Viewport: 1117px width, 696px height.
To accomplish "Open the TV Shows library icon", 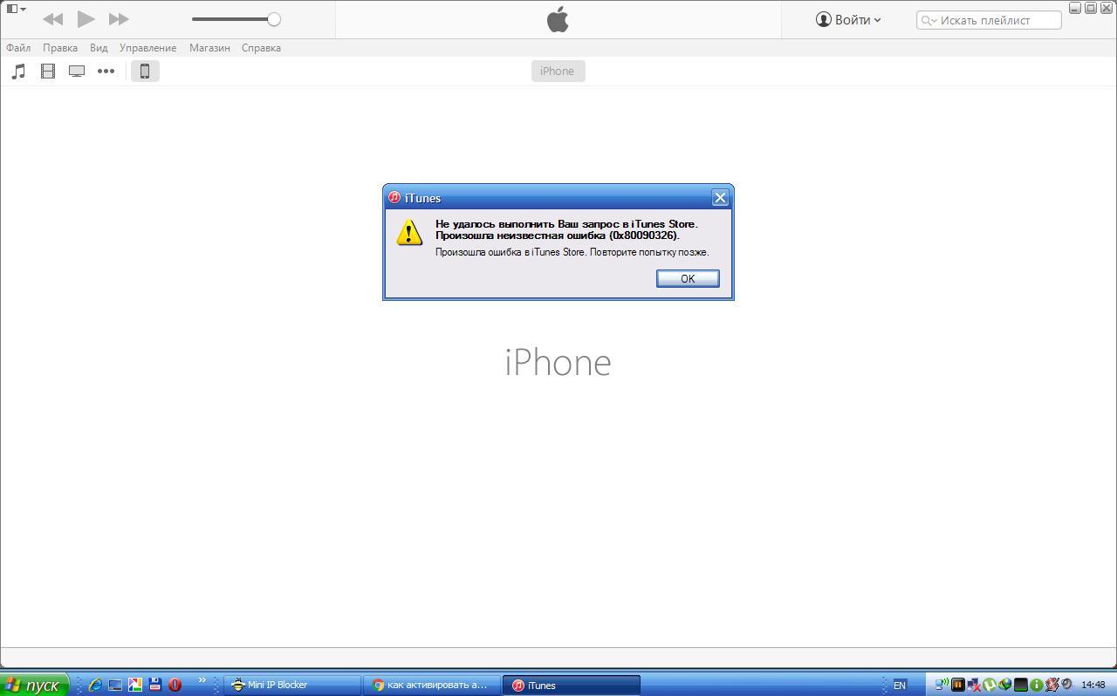I will 77,72.
